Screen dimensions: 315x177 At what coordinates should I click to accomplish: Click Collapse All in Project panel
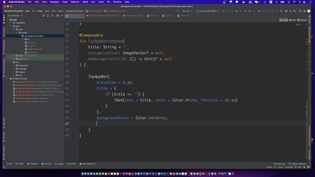53,15
